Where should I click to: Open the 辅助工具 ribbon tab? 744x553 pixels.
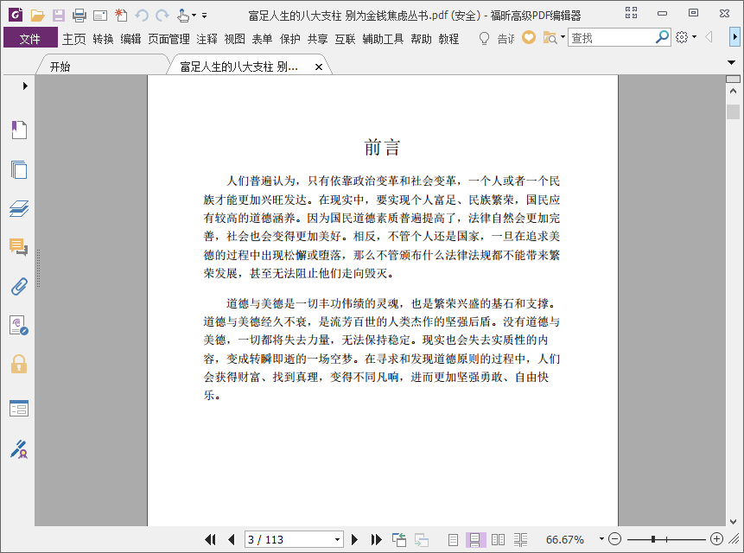383,39
